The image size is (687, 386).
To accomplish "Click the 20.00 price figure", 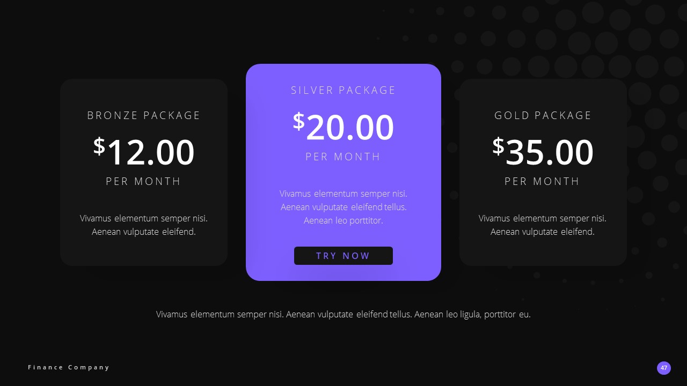I will [x=350, y=128].
